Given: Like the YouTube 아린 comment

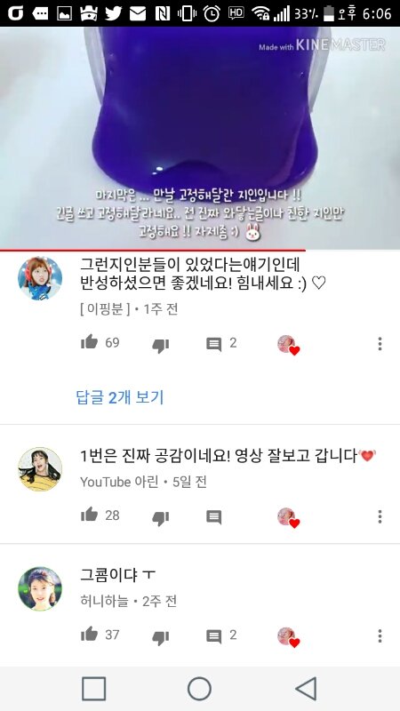Looking at the screenshot, I should click(x=90, y=515).
